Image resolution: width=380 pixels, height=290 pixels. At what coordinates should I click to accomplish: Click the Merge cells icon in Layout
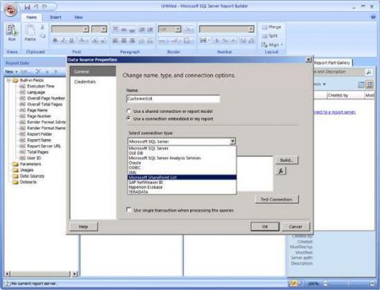264,27
